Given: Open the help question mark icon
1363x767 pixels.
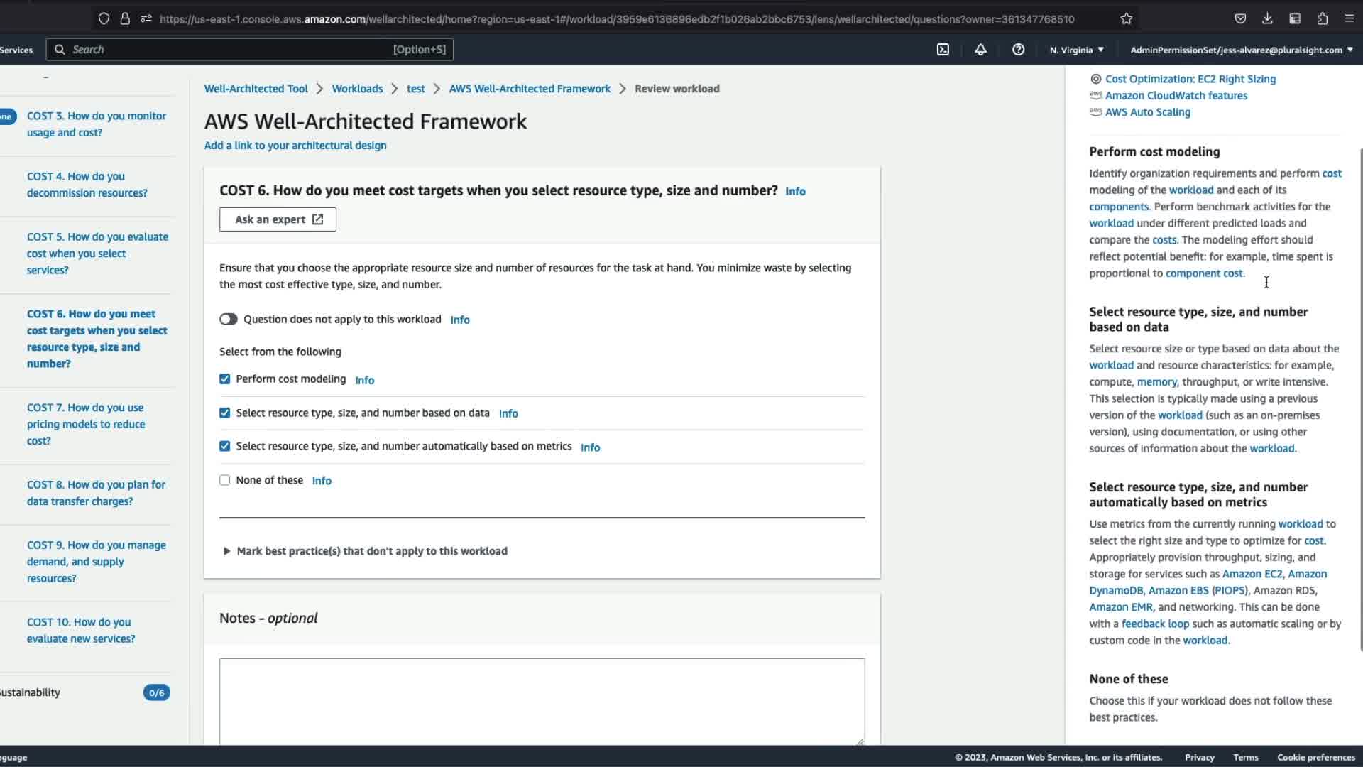Looking at the screenshot, I should (x=1018, y=50).
